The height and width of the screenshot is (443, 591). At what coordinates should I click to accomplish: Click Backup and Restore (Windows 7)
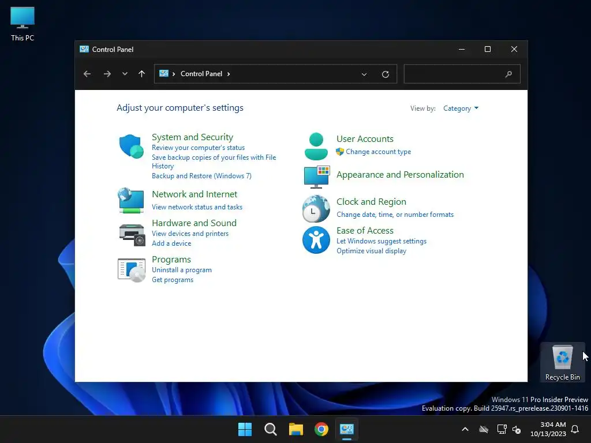(x=201, y=176)
